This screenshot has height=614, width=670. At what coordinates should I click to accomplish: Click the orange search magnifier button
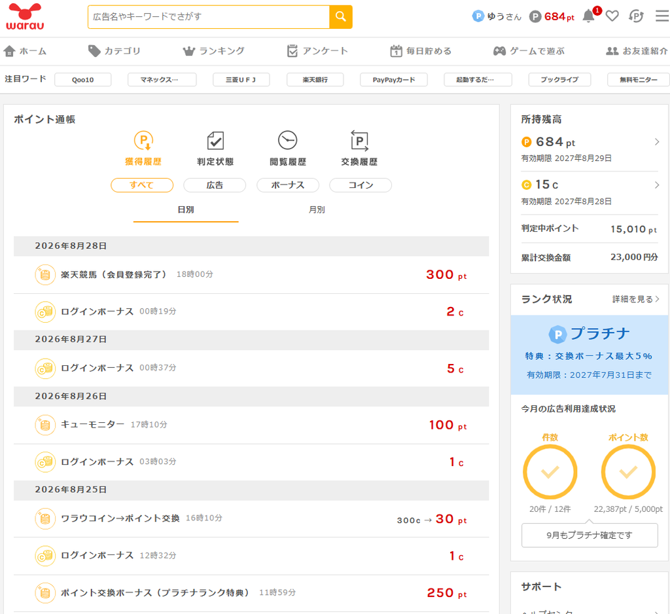(340, 16)
